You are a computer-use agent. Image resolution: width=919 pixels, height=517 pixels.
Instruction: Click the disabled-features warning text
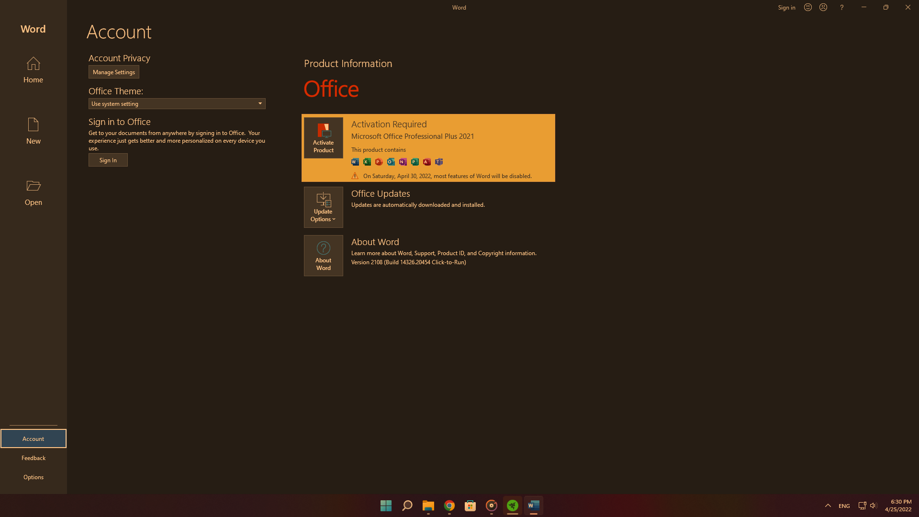click(x=448, y=176)
